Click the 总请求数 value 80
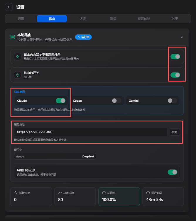 (x=60, y=199)
